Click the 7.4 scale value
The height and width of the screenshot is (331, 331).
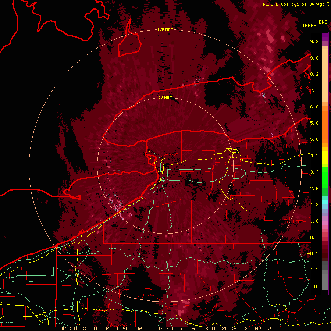[x=314, y=90]
